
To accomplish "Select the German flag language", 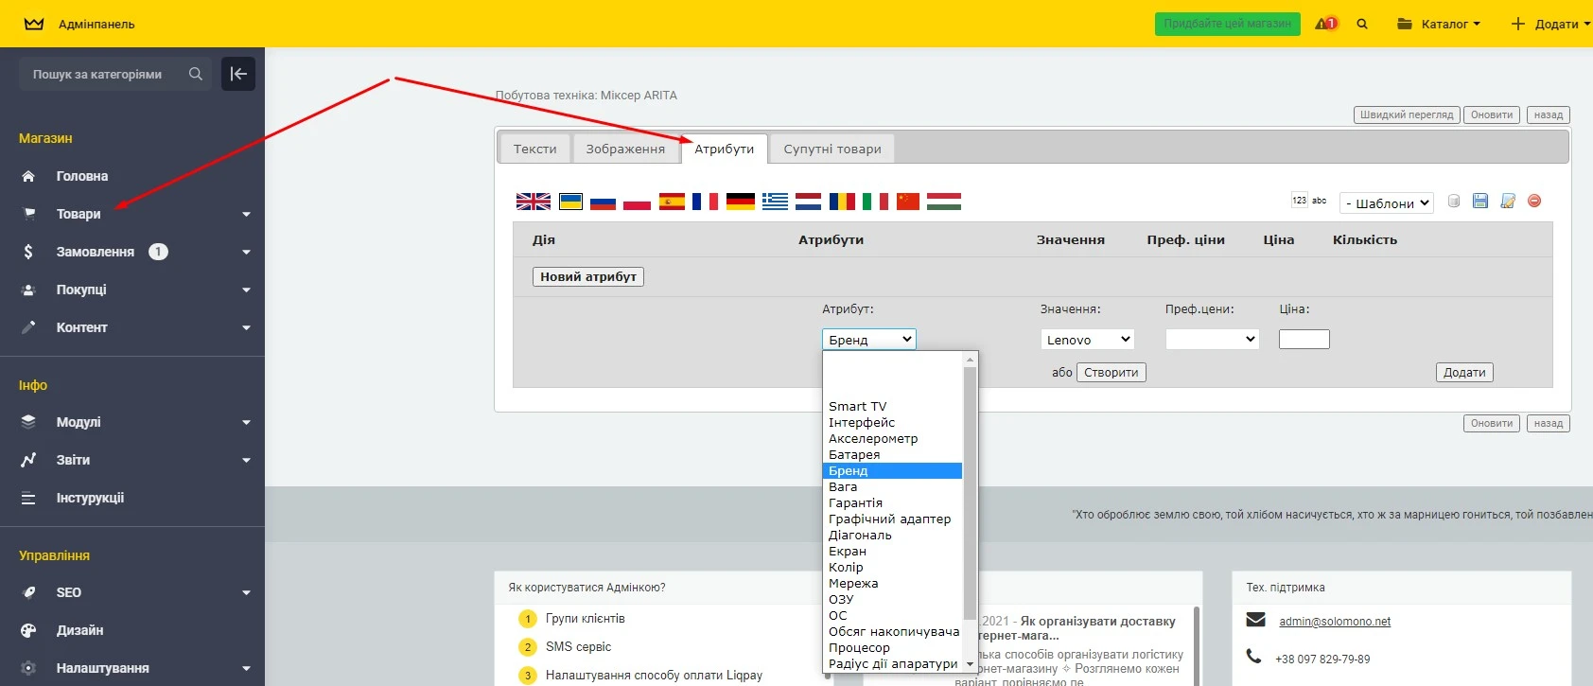I will [741, 202].
